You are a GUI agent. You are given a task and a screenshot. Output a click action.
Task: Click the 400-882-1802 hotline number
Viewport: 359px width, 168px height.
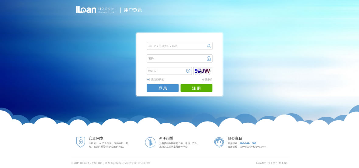(248, 143)
